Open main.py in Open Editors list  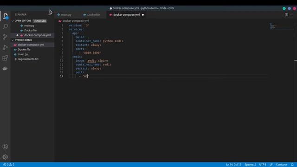(x=29, y=26)
